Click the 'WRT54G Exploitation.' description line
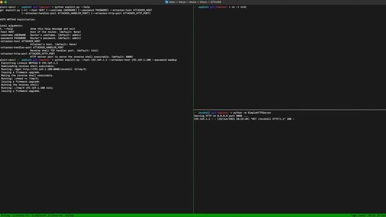 [18, 19]
